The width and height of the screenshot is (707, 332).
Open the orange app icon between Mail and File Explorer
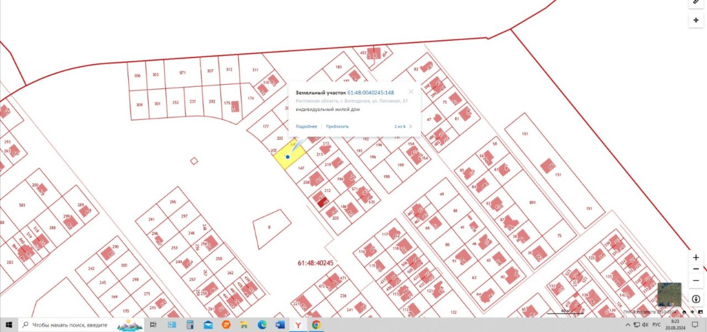coord(226,325)
